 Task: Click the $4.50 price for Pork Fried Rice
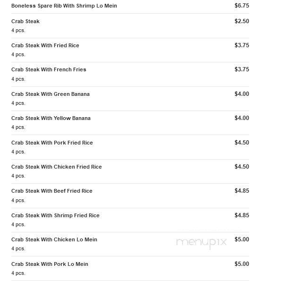click(242, 142)
